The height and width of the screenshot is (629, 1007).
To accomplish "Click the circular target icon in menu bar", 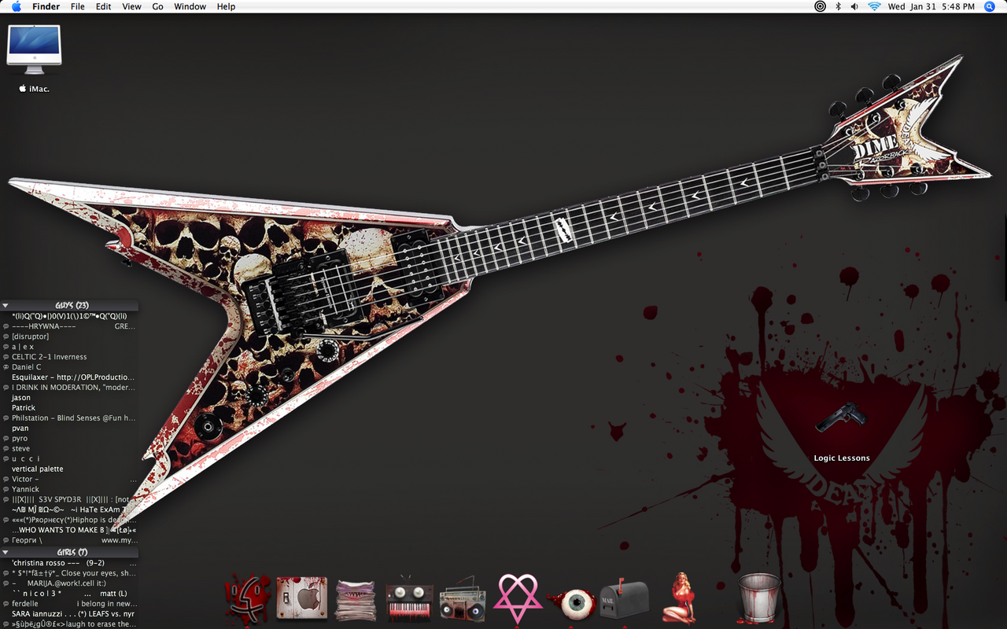I will click(x=820, y=6).
